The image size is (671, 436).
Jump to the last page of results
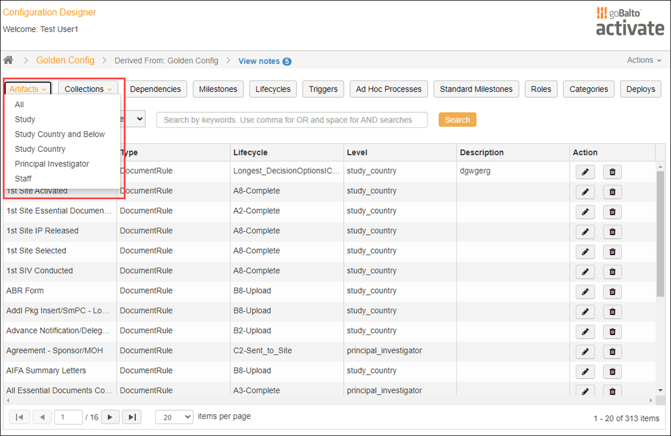pos(132,416)
